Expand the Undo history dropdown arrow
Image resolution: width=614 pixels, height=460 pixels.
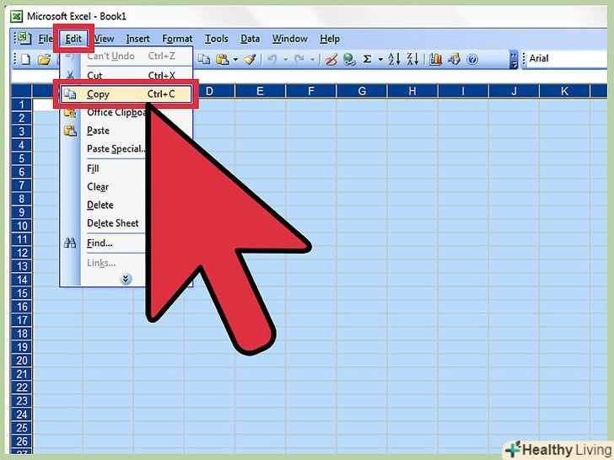point(285,60)
